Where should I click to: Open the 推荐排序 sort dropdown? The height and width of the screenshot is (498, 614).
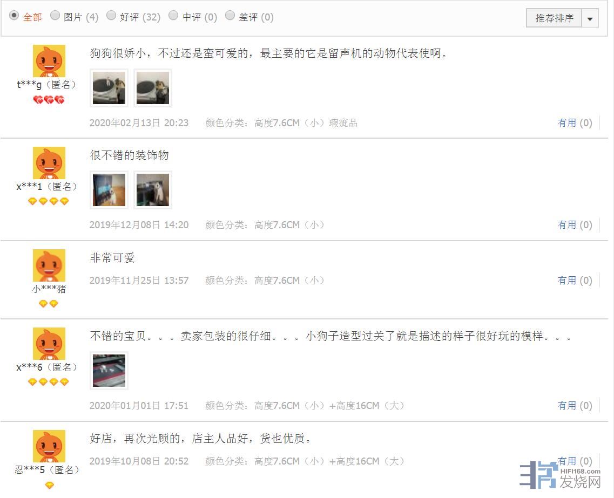pos(554,18)
